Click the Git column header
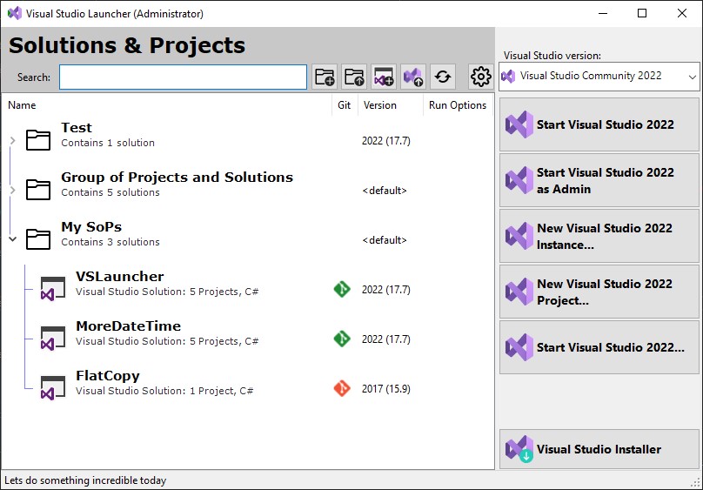The image size is (703, 490). pos(344,105)
